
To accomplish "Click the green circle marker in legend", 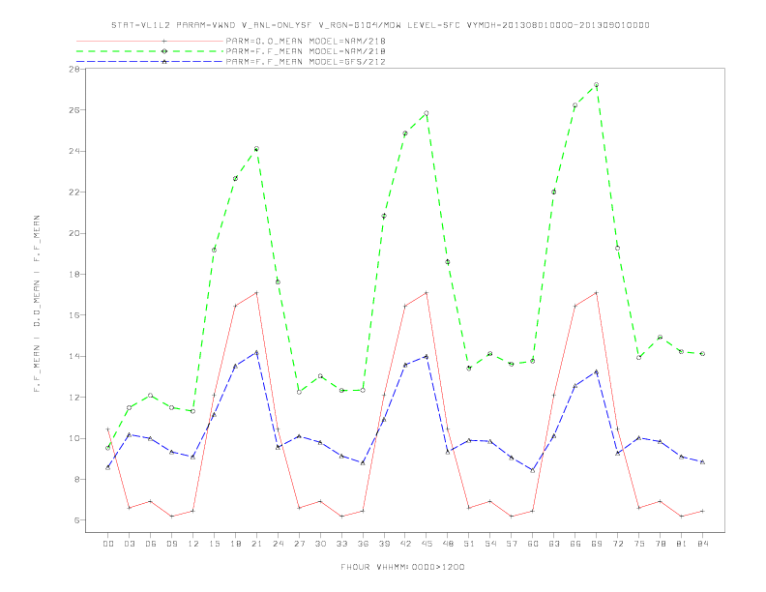I will (164, 51).
